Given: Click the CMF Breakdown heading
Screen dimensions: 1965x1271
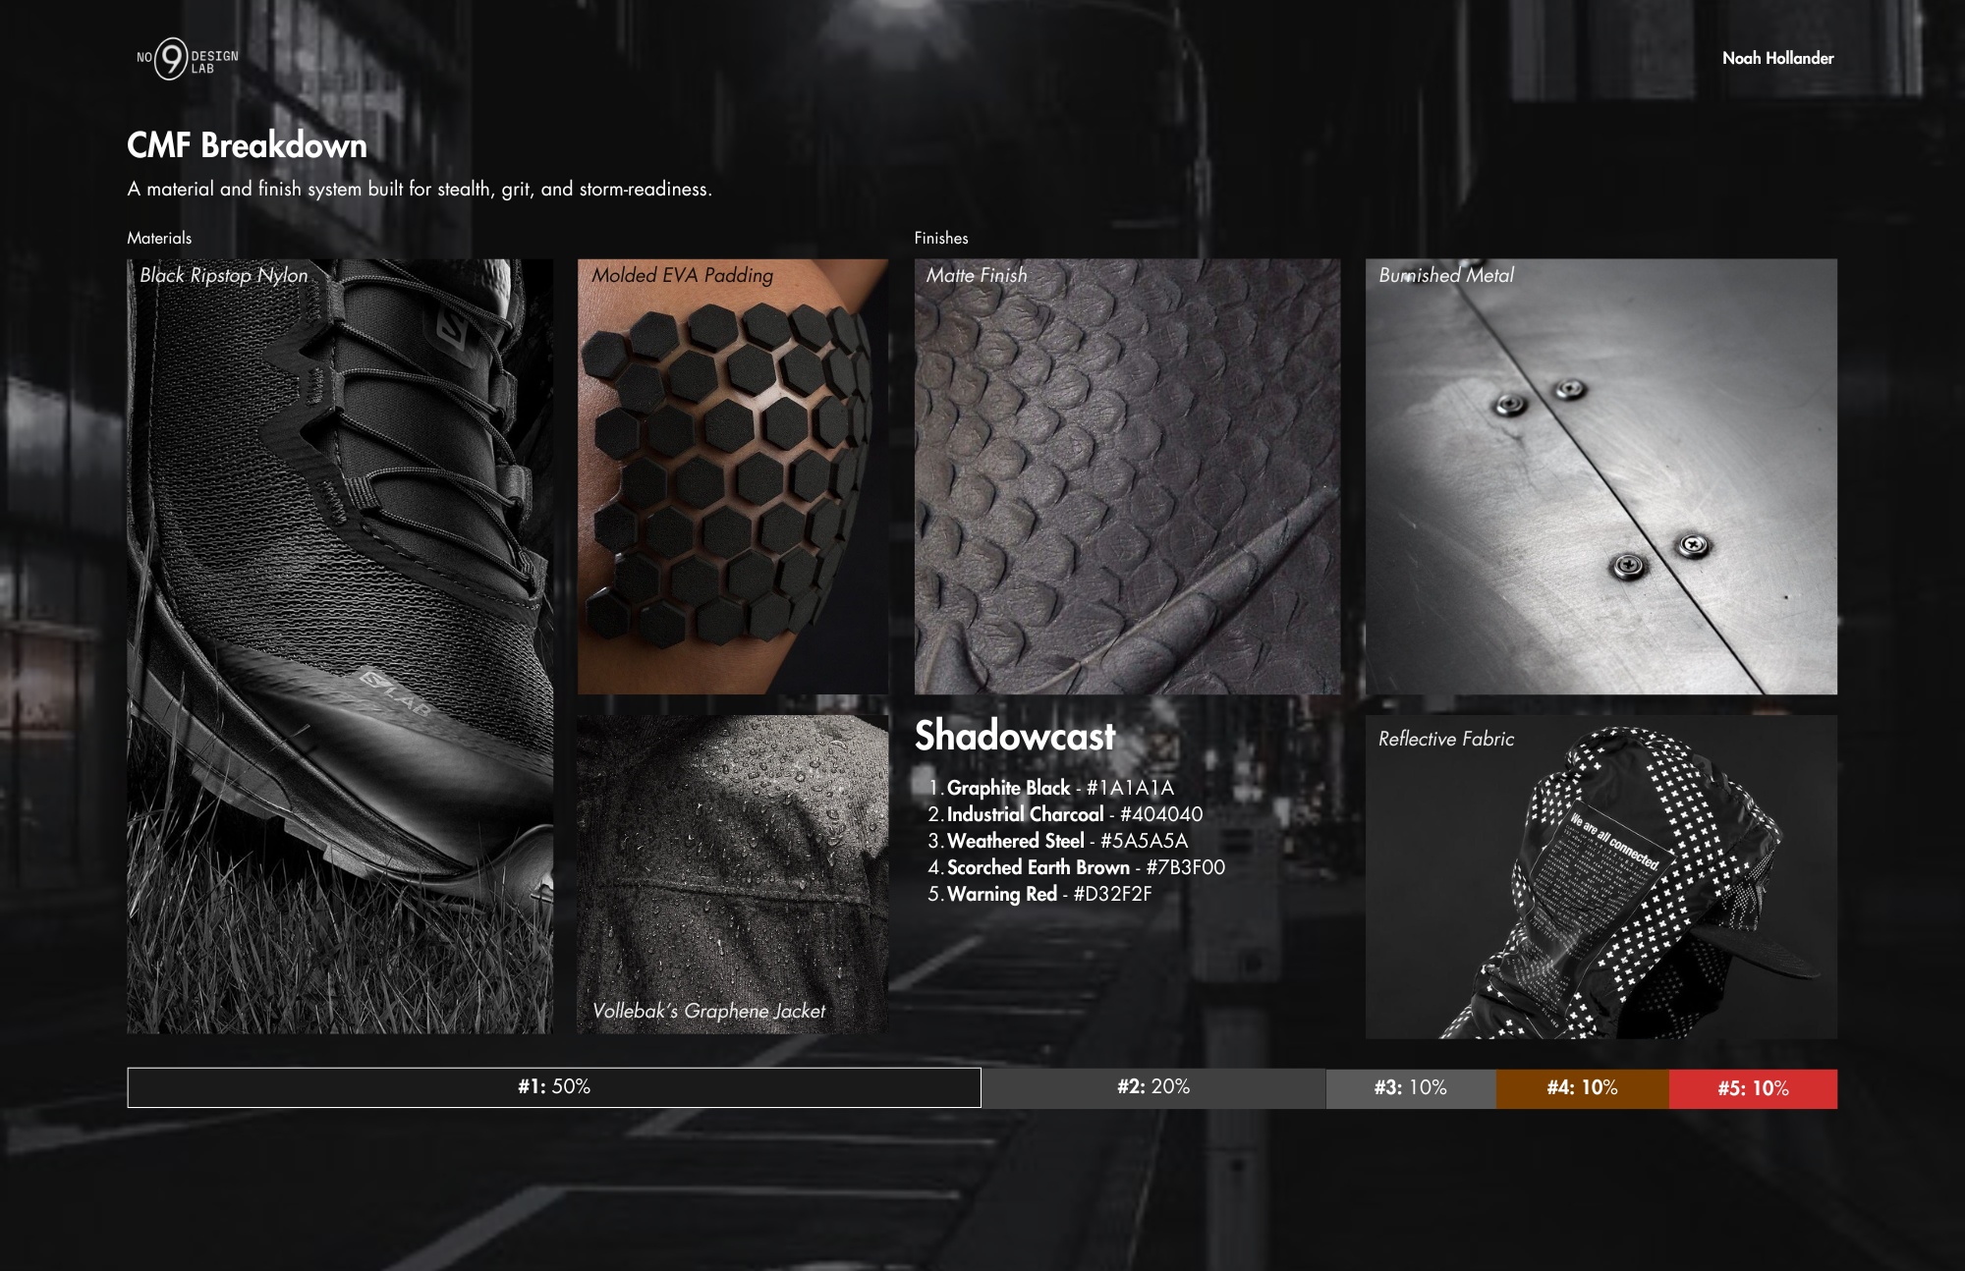Looking at the screenshot, I should pyautogui.click(x=247, y=145).
